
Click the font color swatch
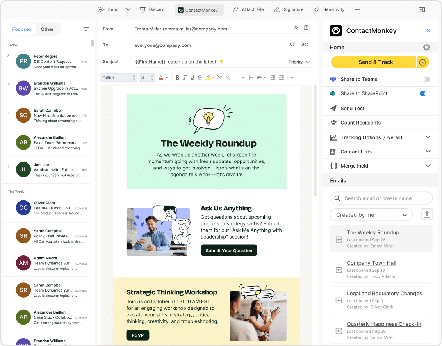tap(160, 78)
